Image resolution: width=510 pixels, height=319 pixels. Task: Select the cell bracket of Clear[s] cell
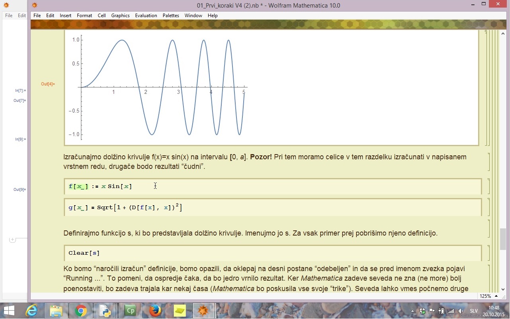coord(489,253)
